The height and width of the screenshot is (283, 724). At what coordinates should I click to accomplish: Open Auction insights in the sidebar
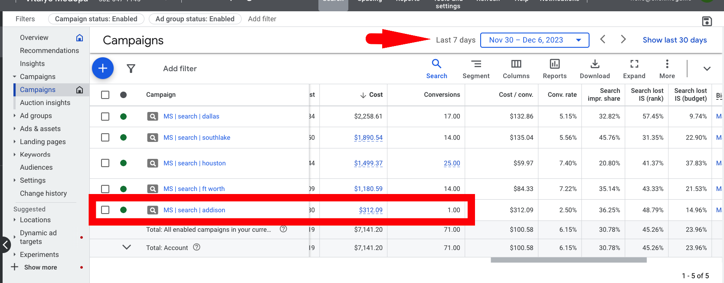click(45, 102)
